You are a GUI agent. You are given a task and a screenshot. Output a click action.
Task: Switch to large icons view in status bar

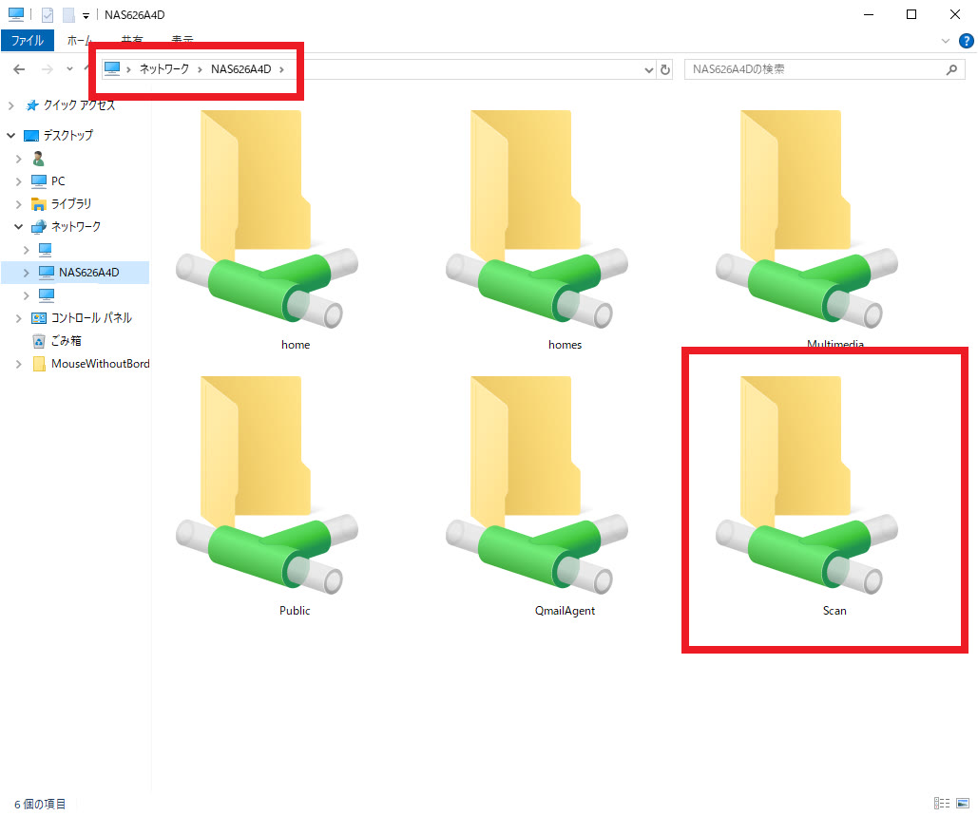point(962,804)
